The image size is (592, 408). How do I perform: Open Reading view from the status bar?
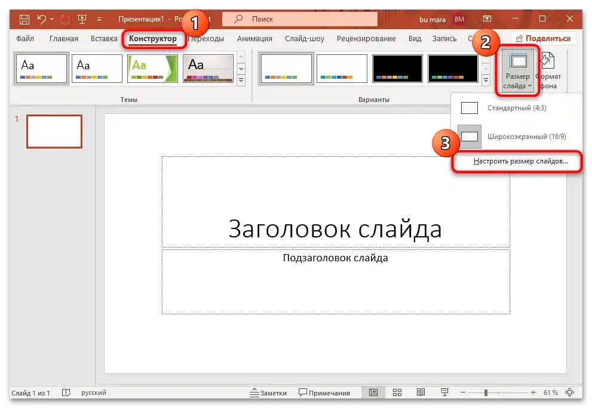click(x=421, y=392)
